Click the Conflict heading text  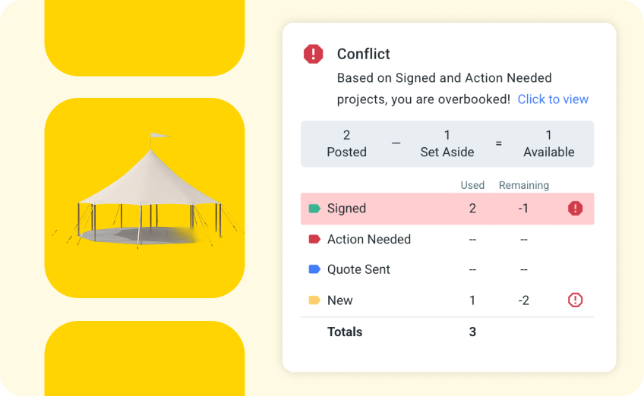tap(363, 54)
